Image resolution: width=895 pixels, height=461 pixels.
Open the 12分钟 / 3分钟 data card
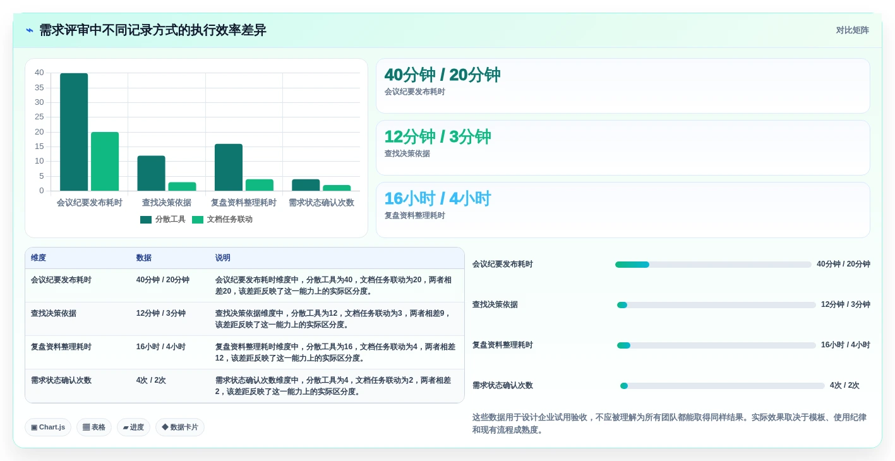tap(623, 148)
